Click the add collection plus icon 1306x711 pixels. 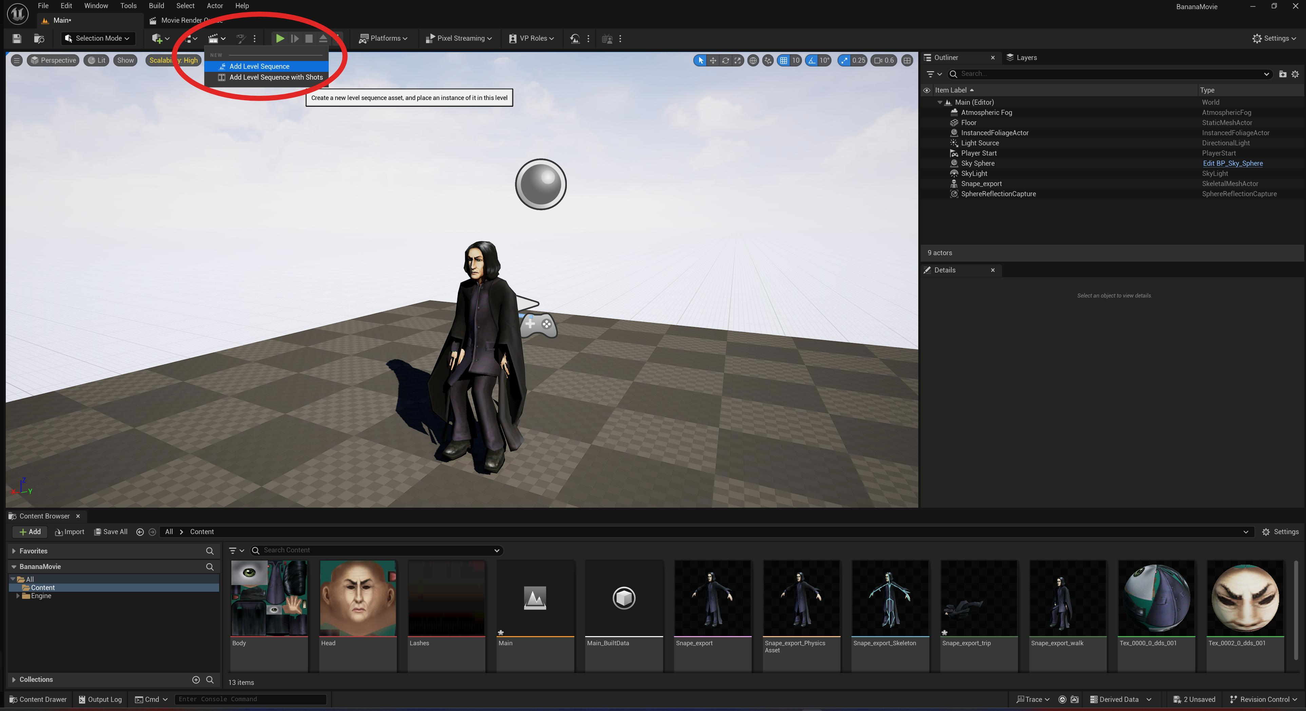(196, 679)
